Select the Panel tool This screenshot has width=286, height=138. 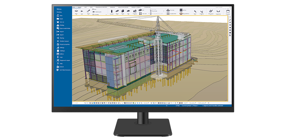pyautogui.click(x=123, y=12)
